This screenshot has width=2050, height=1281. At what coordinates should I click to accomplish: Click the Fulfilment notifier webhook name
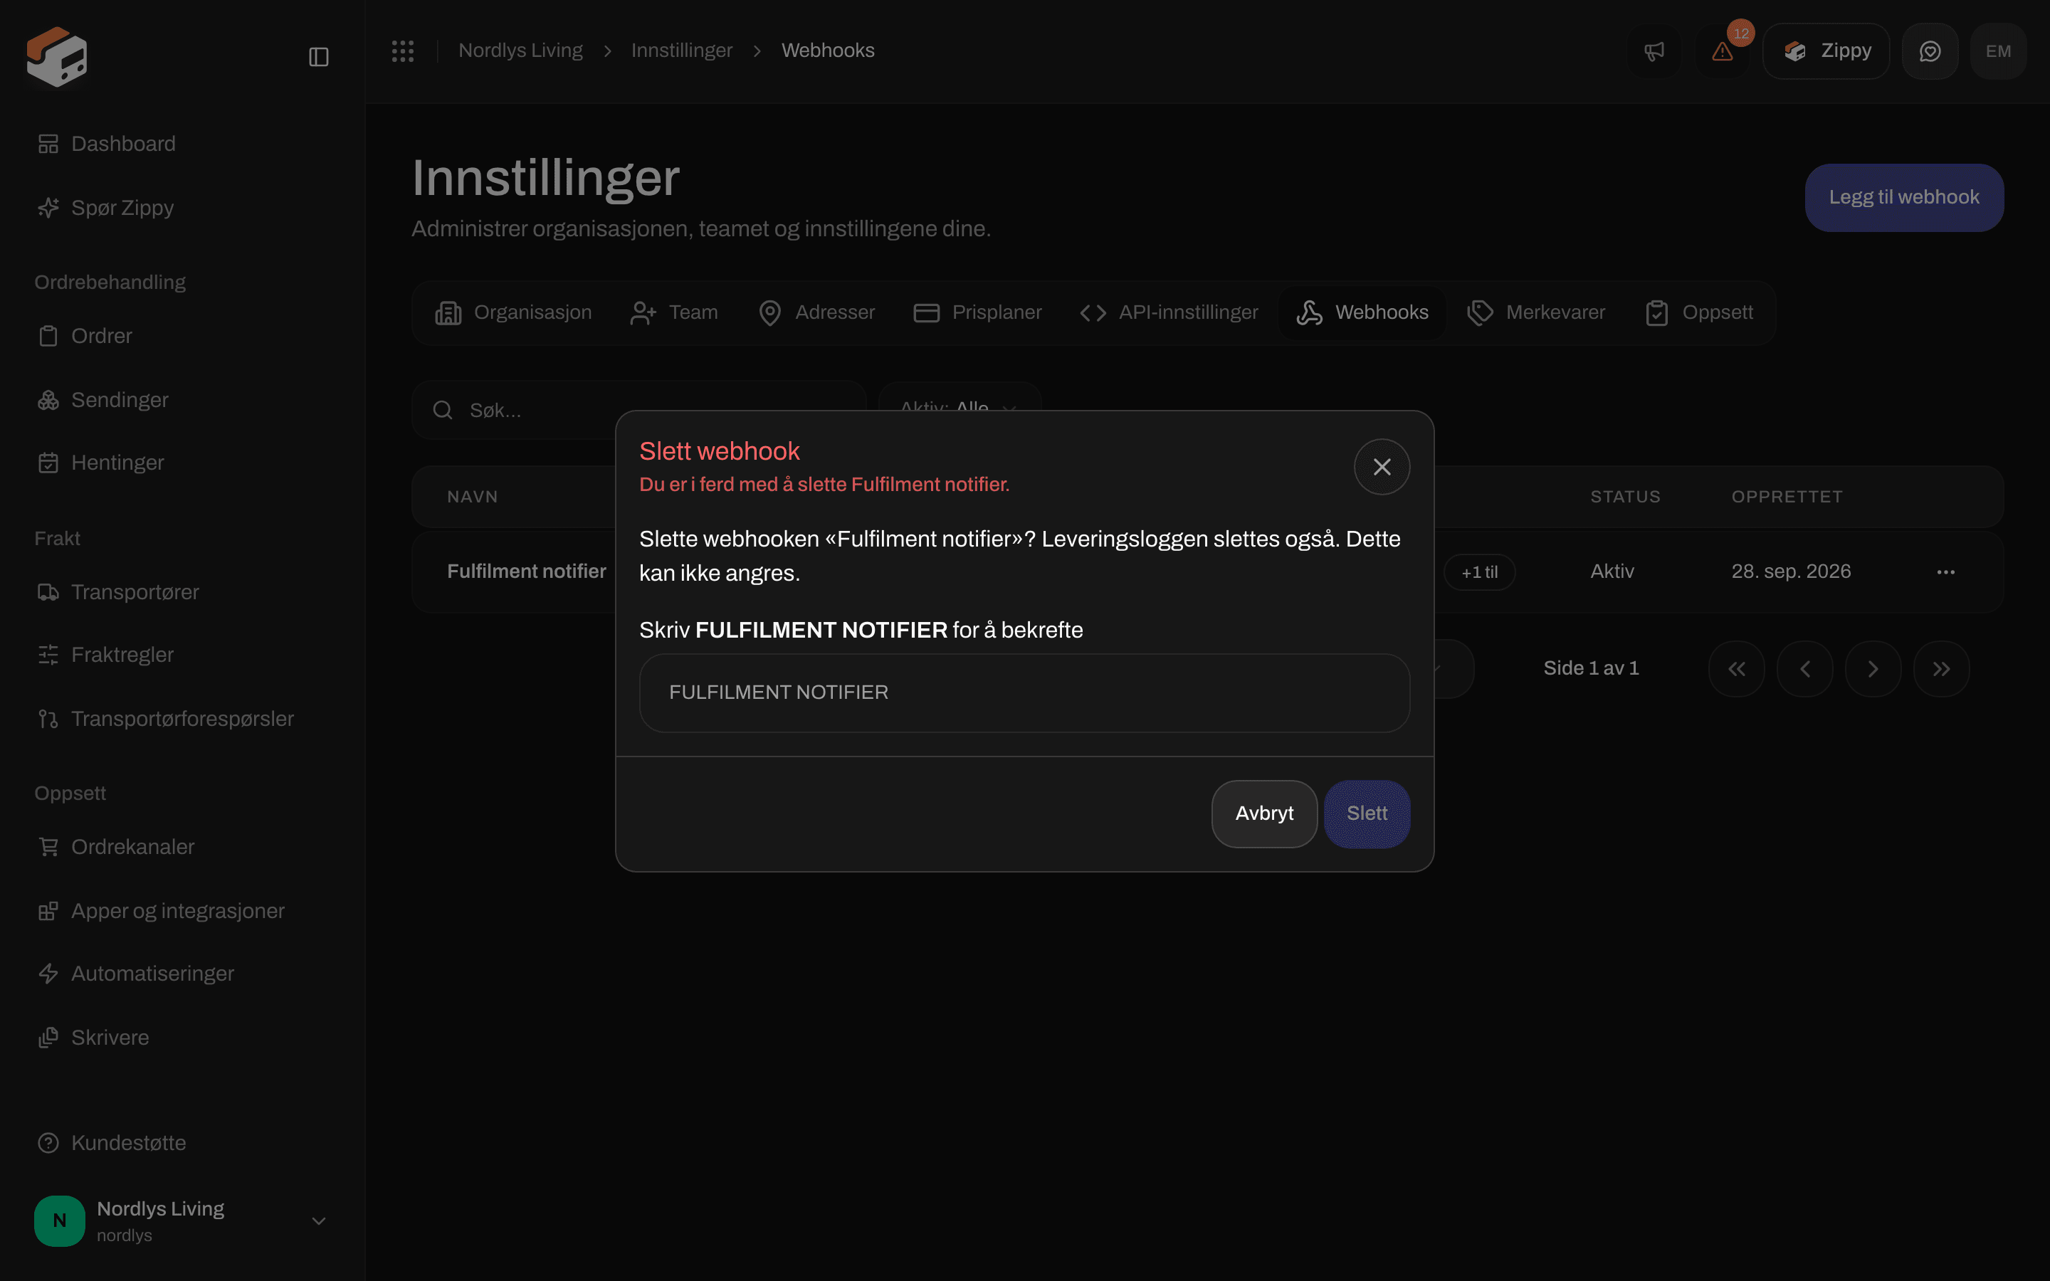(527, 572)
